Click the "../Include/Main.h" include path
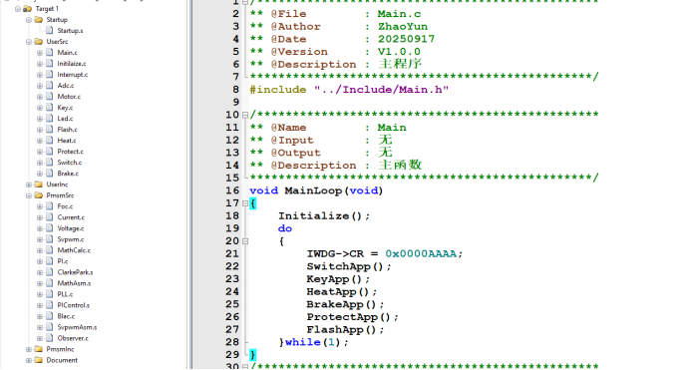The width and height of the screenshot is (691, 370). click(381, 90)
